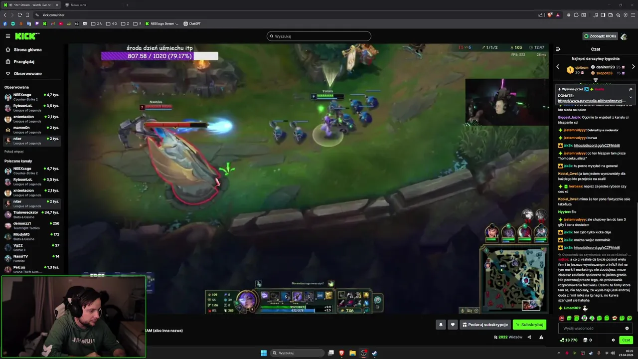This screenshot has height=359, width=638.
Task: Open the volume control in system tray
Action: (x=614, y=353)
